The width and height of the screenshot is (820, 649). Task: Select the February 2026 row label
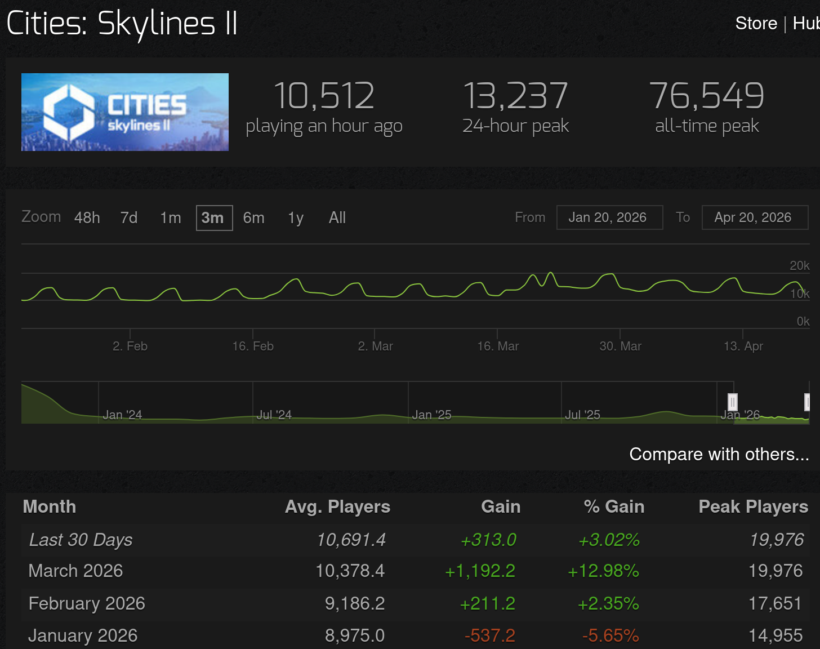coord(87,603)
